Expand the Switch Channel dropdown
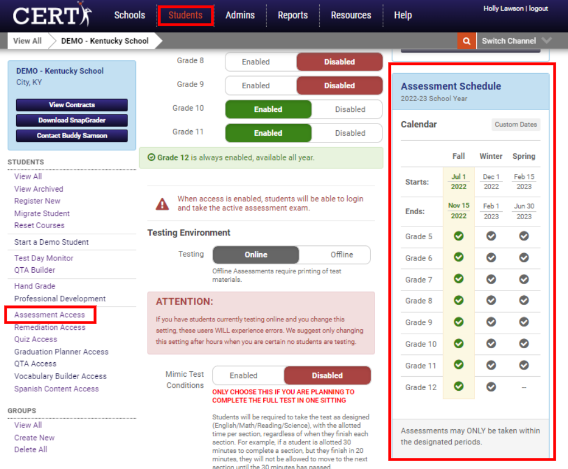 pyautogui.click(x=546, y=41)
